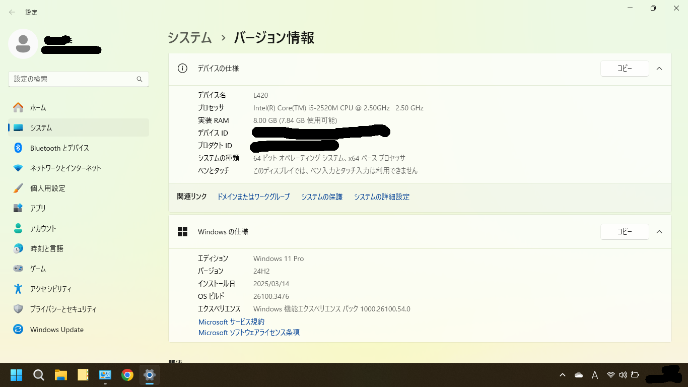Open ホーム settings page
688x387 pixels.
click(79, 107)
